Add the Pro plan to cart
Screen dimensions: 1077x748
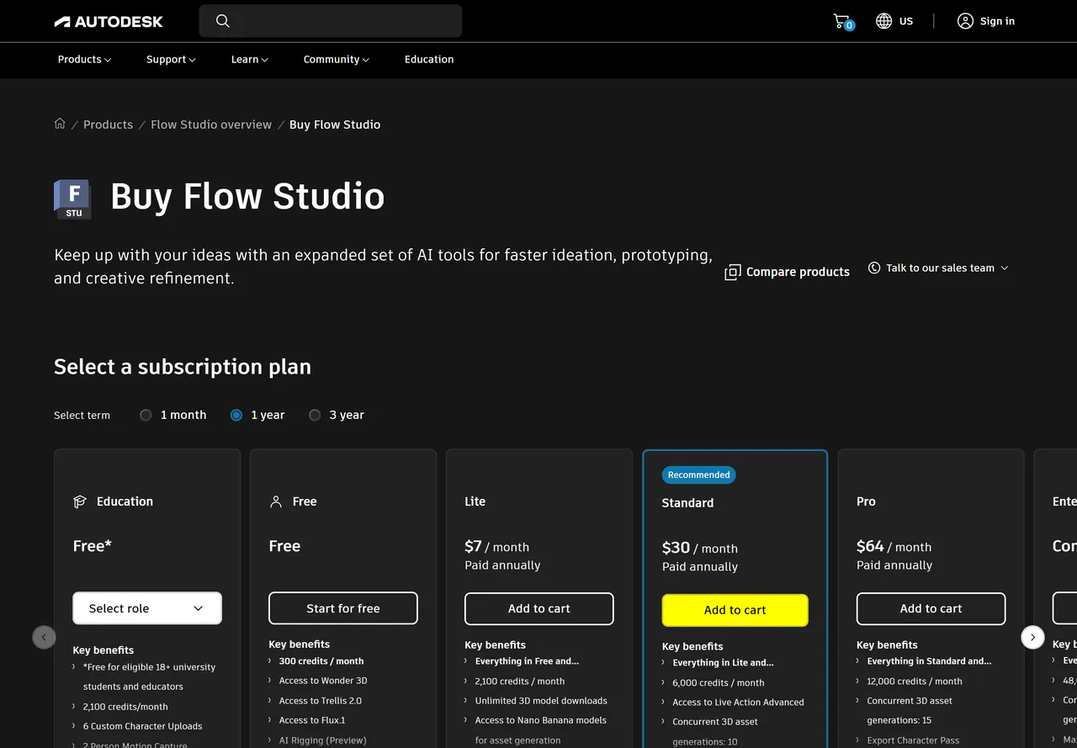[x=931, y=608]
